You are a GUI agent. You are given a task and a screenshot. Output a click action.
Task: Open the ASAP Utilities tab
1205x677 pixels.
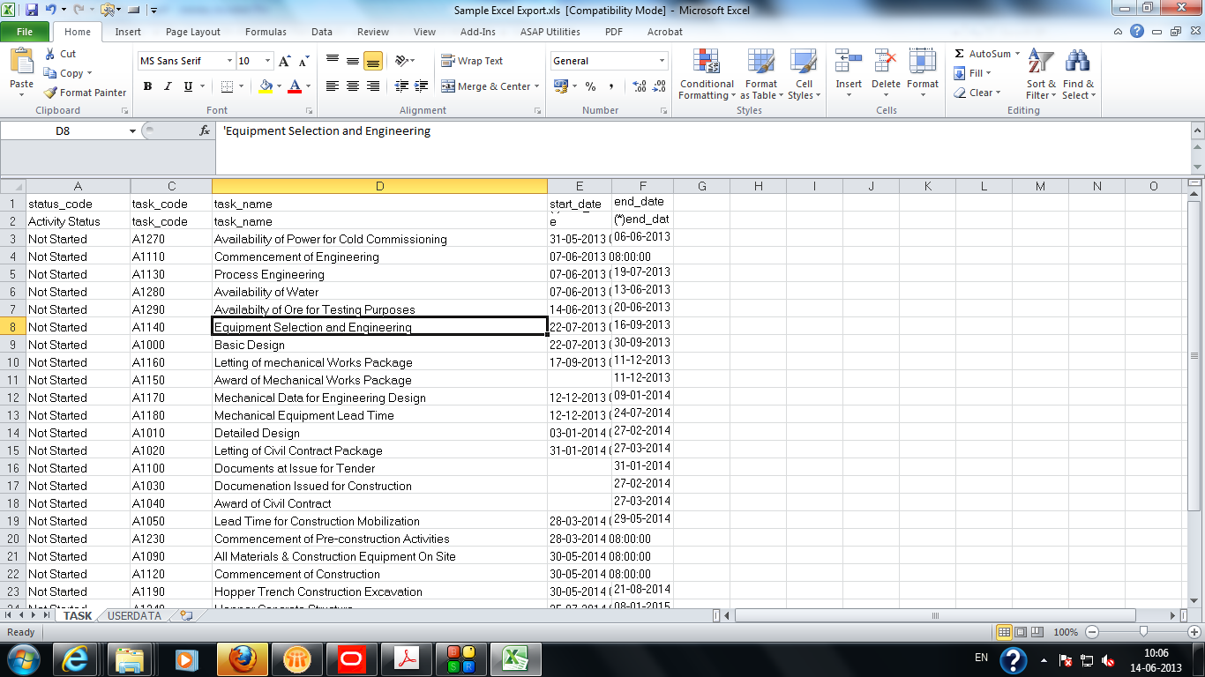point(550,32)
